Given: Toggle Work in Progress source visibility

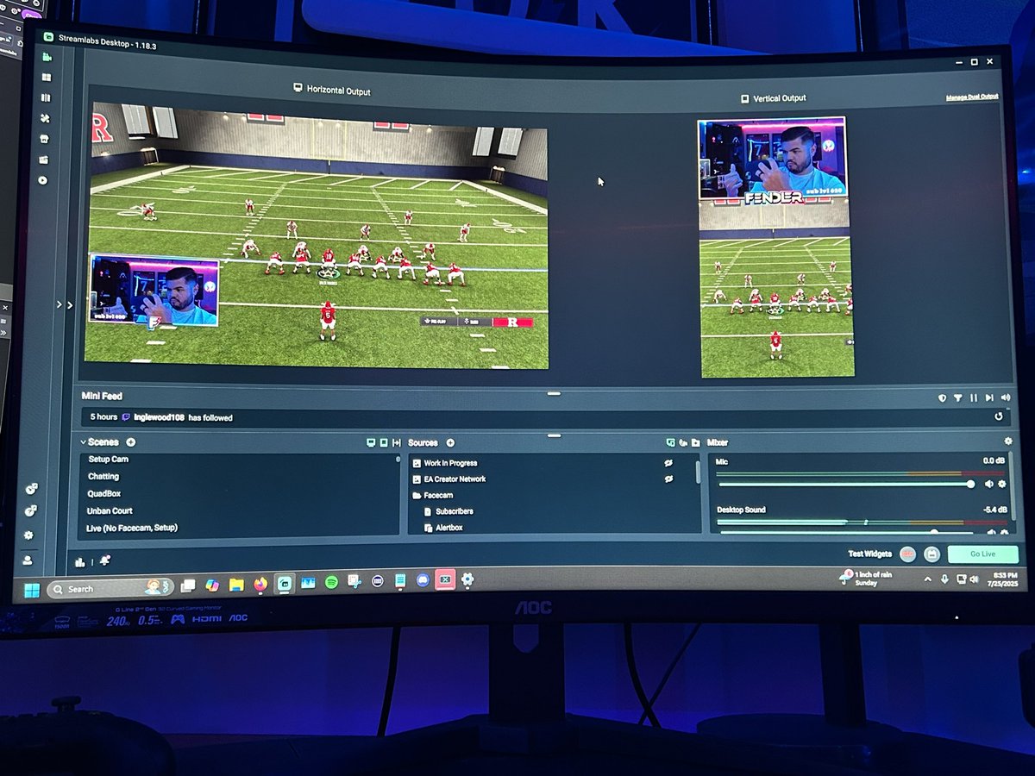Looking at the screenshot, I should (x=668, y=463).
